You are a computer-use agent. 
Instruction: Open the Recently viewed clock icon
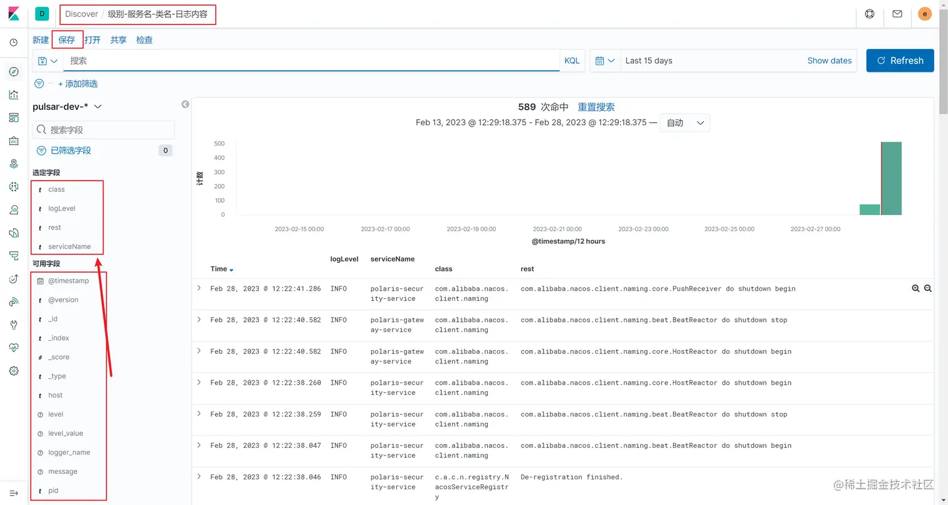pyautogui.click(x=14, y=43)
